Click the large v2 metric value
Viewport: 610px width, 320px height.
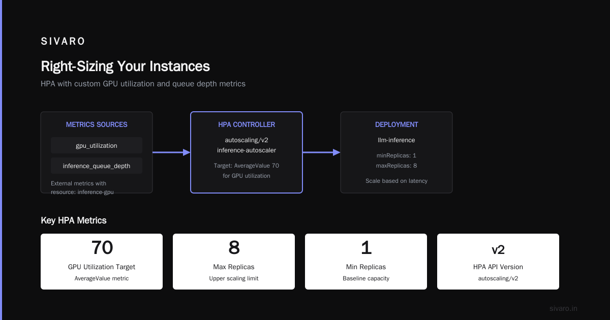click(x=498, y=249)
